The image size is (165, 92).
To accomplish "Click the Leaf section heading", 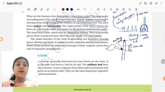I will click(x=42, y=55).
